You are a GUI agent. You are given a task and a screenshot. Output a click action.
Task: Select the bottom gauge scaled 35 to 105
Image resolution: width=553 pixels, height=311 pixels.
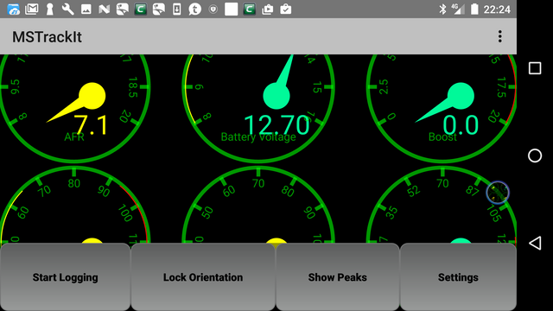(442, 205)
